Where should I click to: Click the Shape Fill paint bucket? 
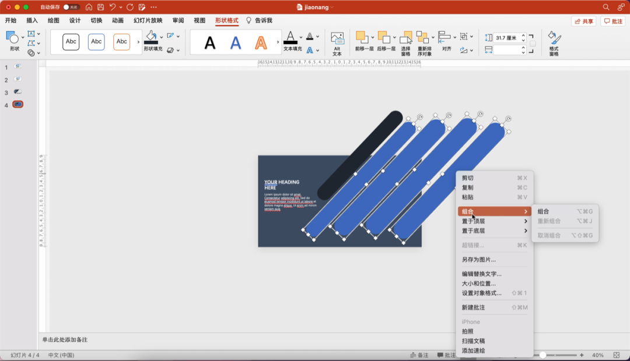(x=151, y=37)
